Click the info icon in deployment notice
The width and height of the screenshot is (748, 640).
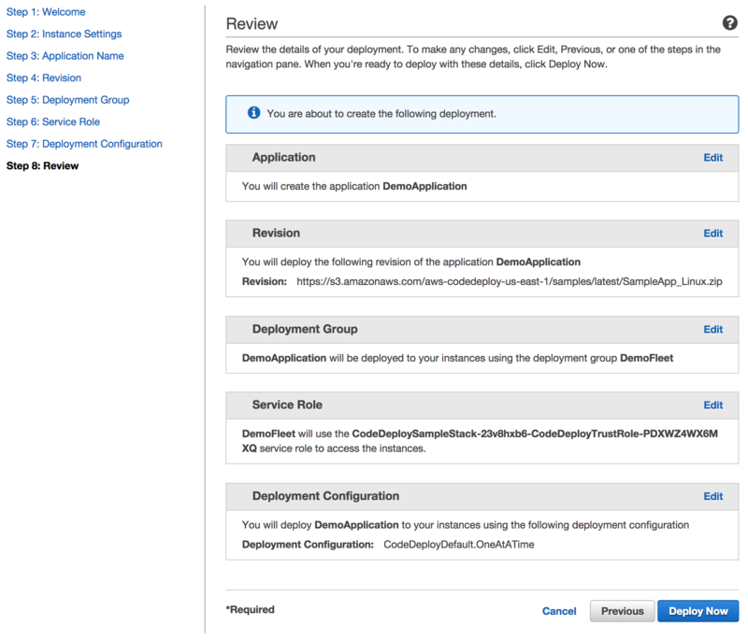(x=253, y=112)
